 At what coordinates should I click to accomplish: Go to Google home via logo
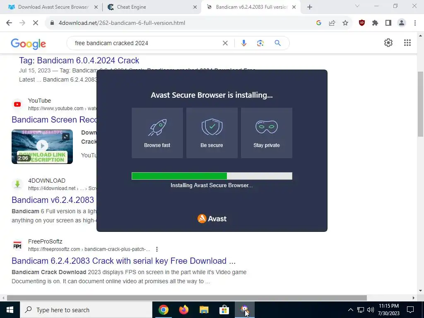tap(29, 44)
